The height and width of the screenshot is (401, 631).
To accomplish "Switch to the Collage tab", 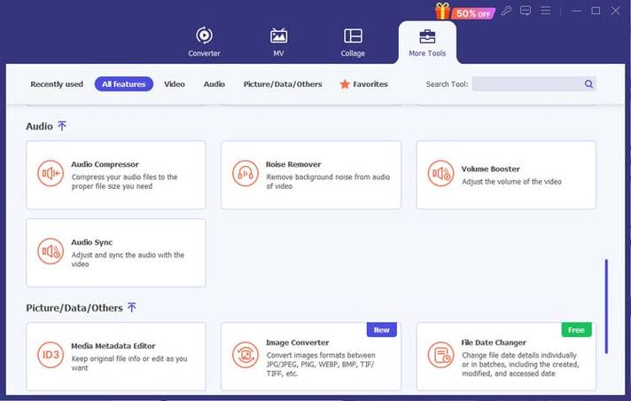I will (x=353, y=42).
